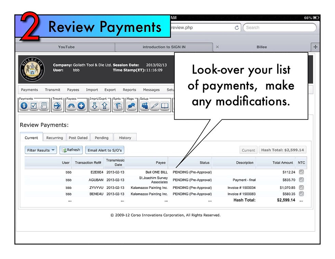Switch to introduction to SIGN IN tab

[x=164, y=47]
